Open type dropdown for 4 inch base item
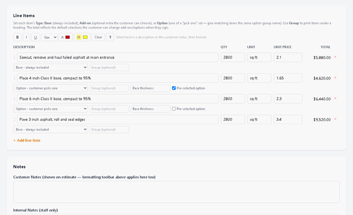Viewport: 353px width, 215px height. point(51,88)
